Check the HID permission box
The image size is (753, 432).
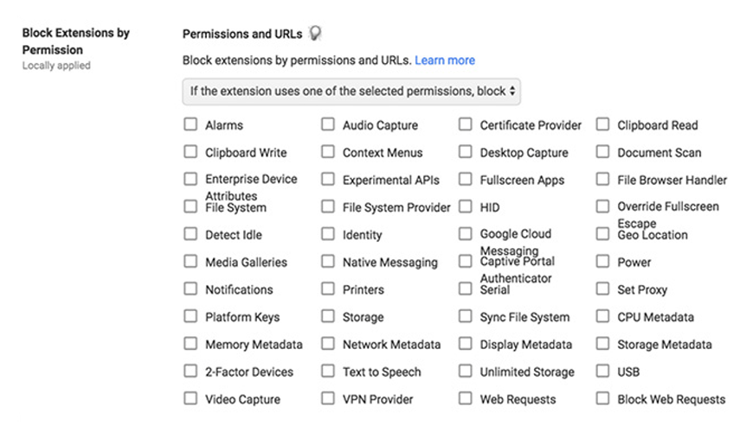(466, 206)
